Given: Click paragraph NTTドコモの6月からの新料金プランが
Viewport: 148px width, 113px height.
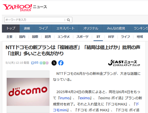Looking at the screenshot, I should [97, 77].
